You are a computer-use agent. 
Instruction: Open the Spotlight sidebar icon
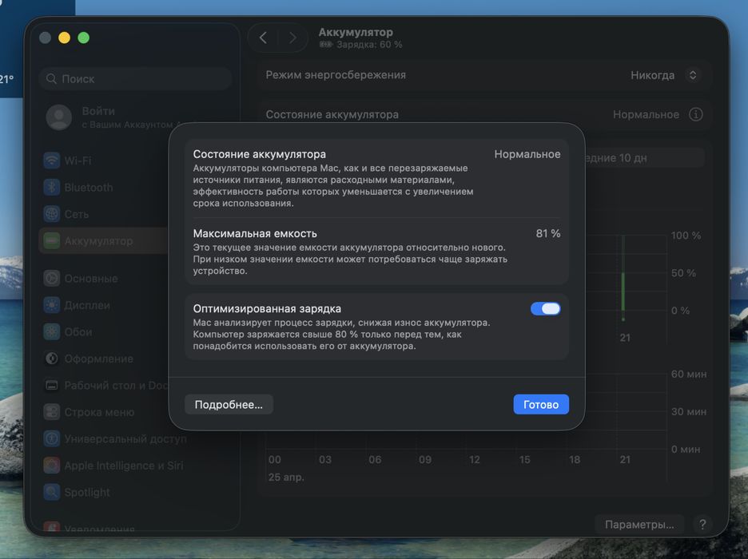(51, 492)
